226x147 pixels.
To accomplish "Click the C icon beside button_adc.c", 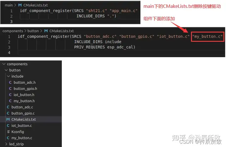I will pyautogui.click(x=8, y=107).
